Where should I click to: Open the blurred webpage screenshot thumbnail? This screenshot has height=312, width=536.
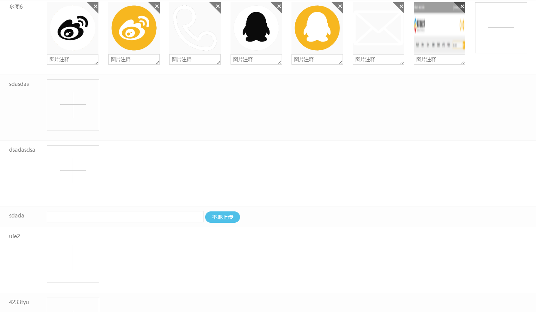(x=439, y=28)
